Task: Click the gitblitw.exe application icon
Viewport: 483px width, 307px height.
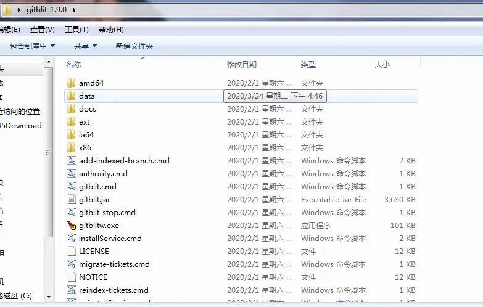Action: point(72,225)
